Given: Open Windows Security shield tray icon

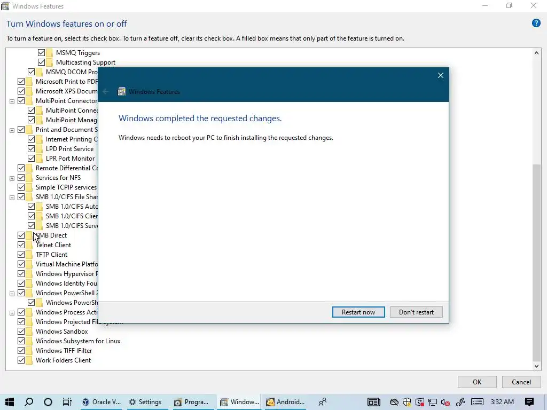Looking at the screenshot, I should [407, 402].
